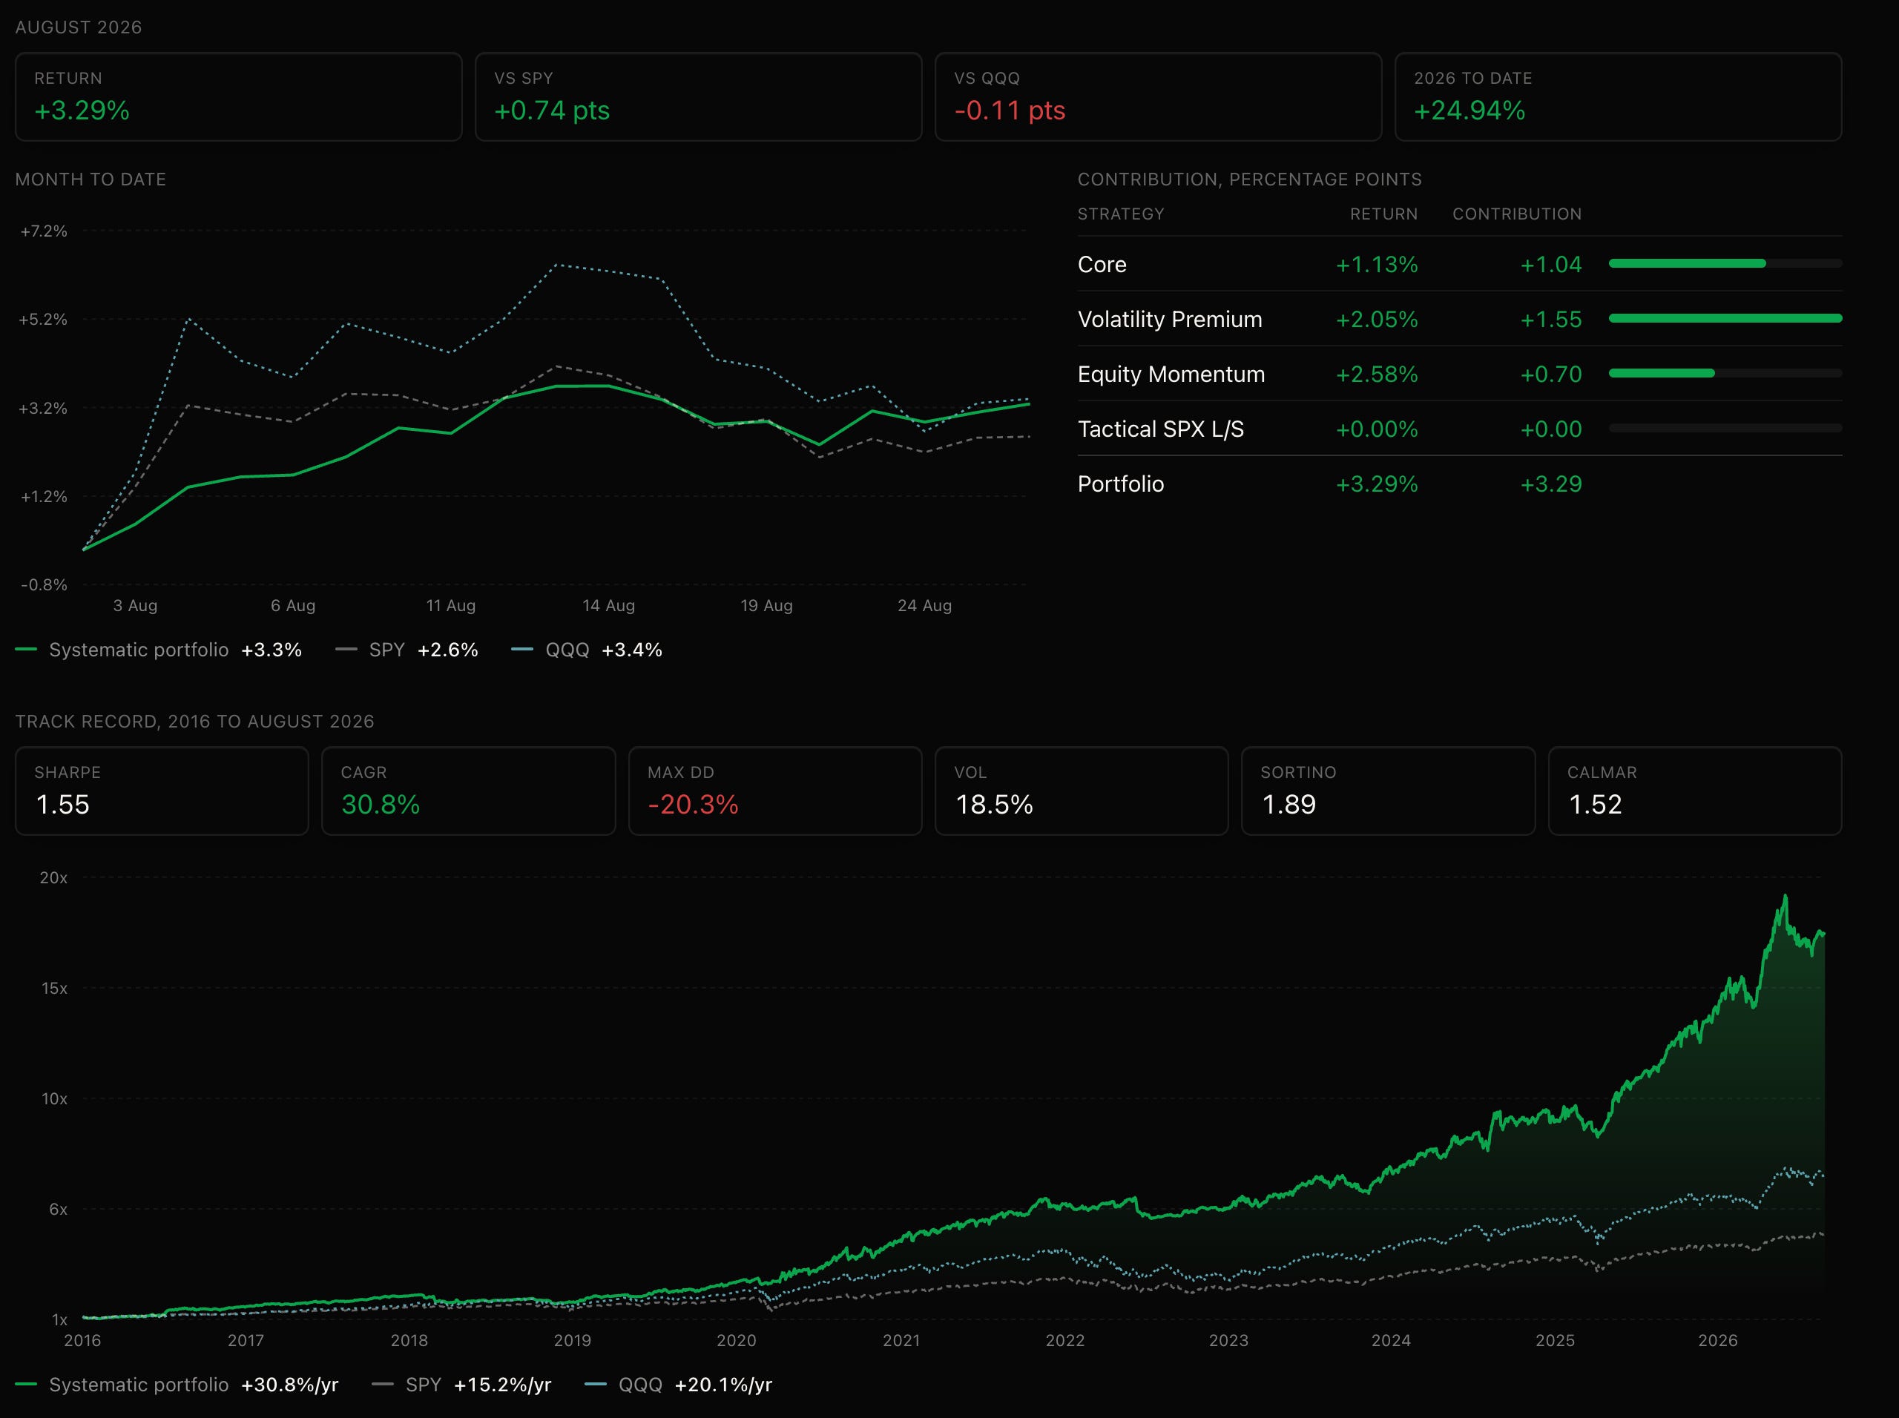Image resolution: width=1899 pixels, height=1418 pixels.
Task: Click the +2.58% Equity Momentum return
Action: coord(1377,375)
